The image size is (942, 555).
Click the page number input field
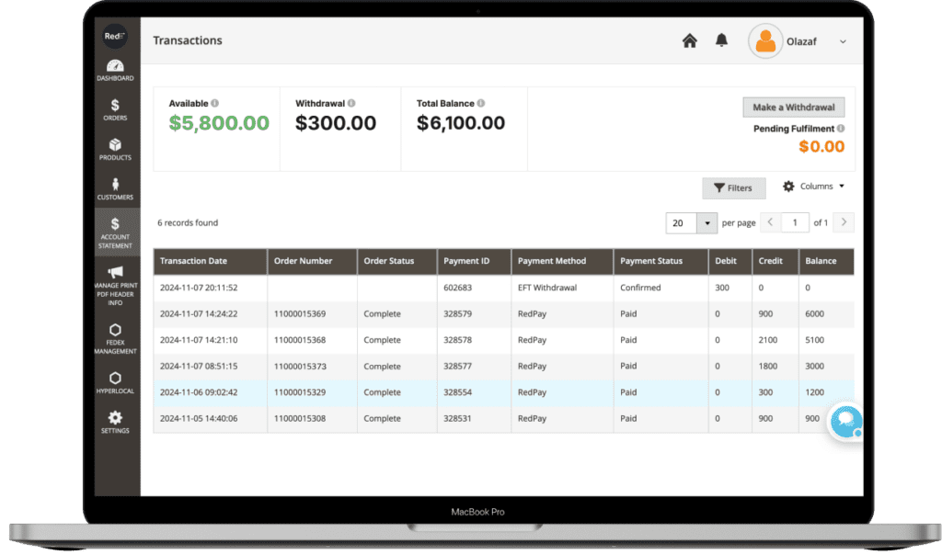pyautogui.click(x=794, y=222)
